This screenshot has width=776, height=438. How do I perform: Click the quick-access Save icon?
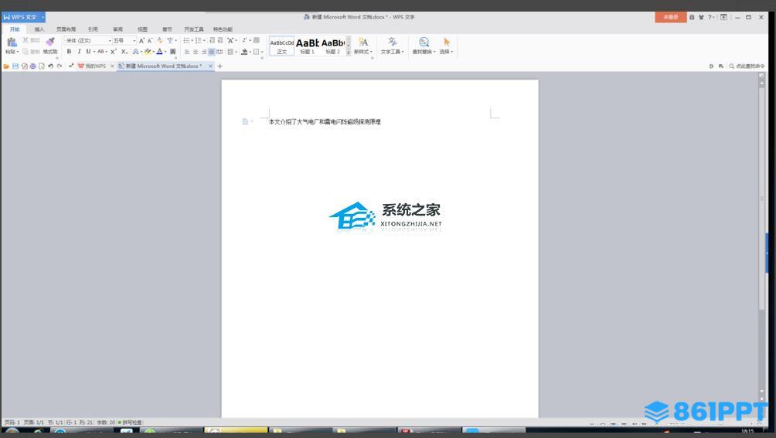pos(15,66)
